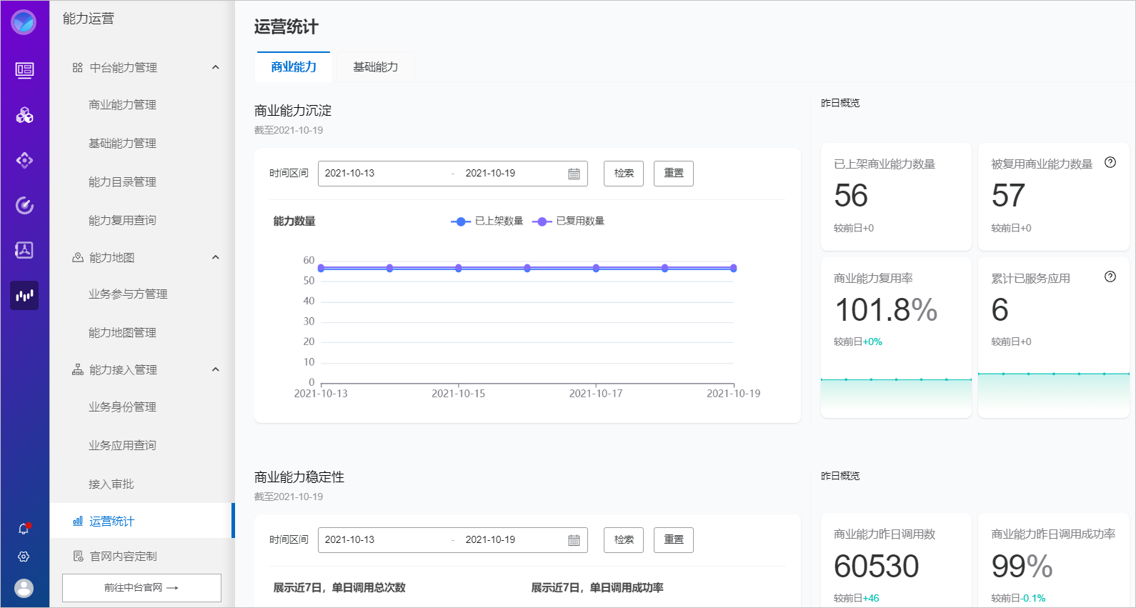Click the 商业能力稳定性 section heading

(299, 477)
